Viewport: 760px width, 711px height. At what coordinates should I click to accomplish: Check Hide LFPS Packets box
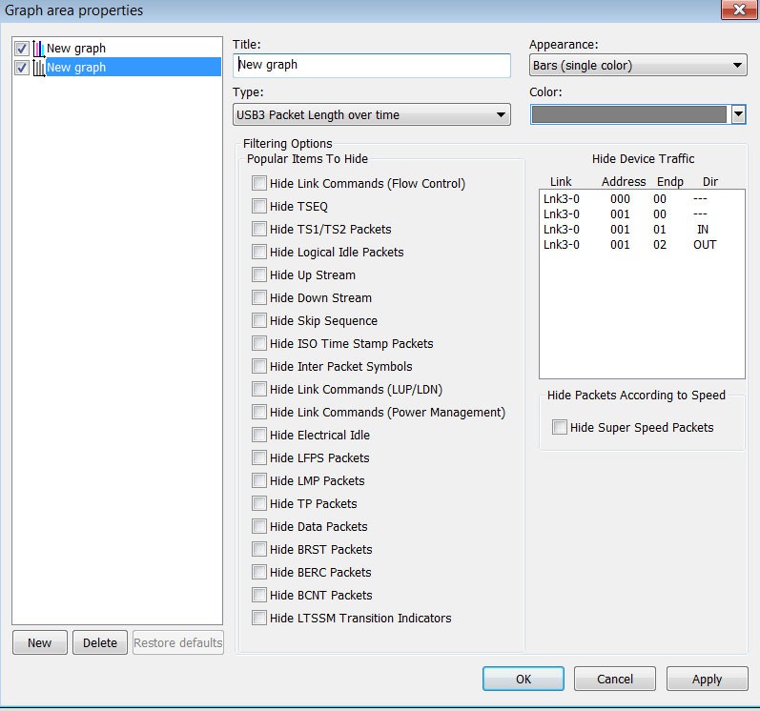point(258,457)
